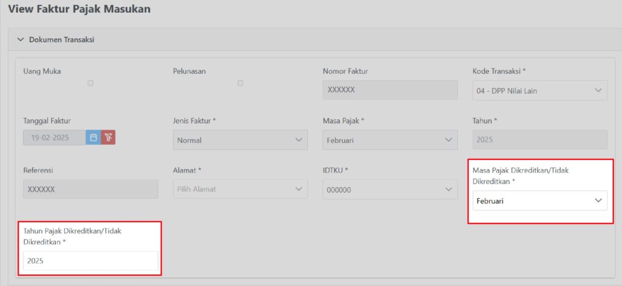Click the Tahun field showing 2025
This screenshot has height=286, width=622.
point(539,139)
